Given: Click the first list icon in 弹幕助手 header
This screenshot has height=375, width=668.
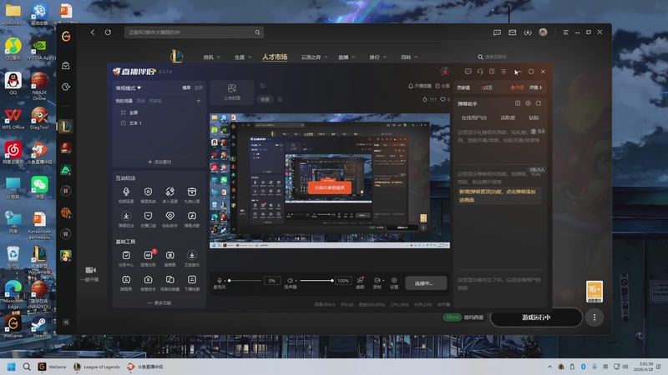Looking at the screenshot, I should [518, 103].
